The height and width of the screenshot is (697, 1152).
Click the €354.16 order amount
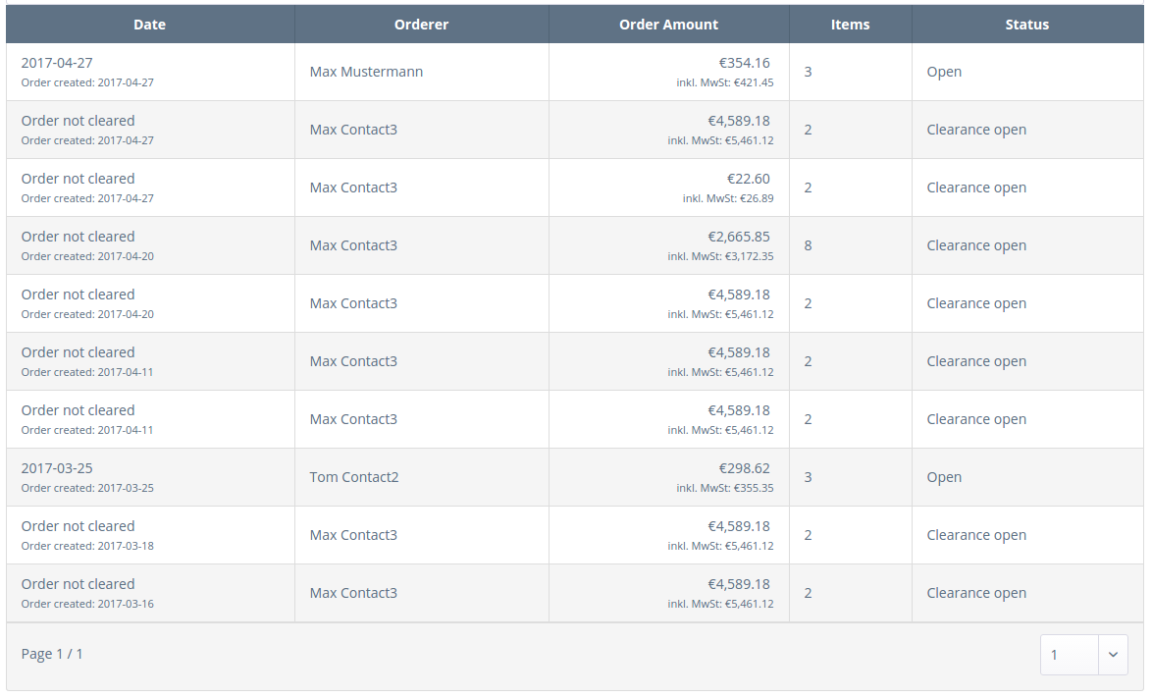(x=744, y=63)
